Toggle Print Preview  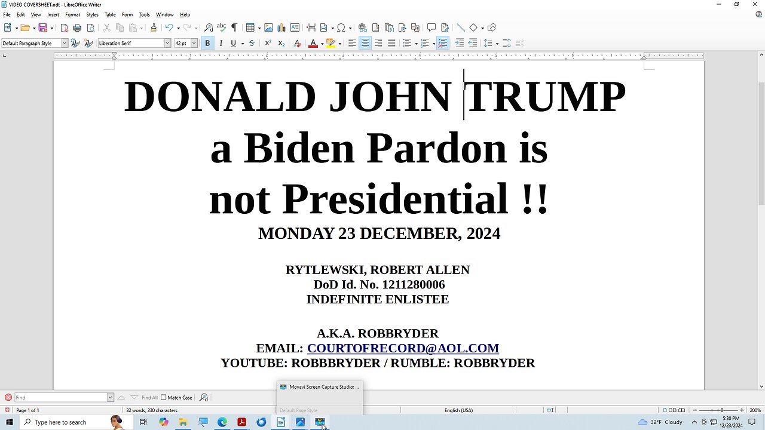91,27
